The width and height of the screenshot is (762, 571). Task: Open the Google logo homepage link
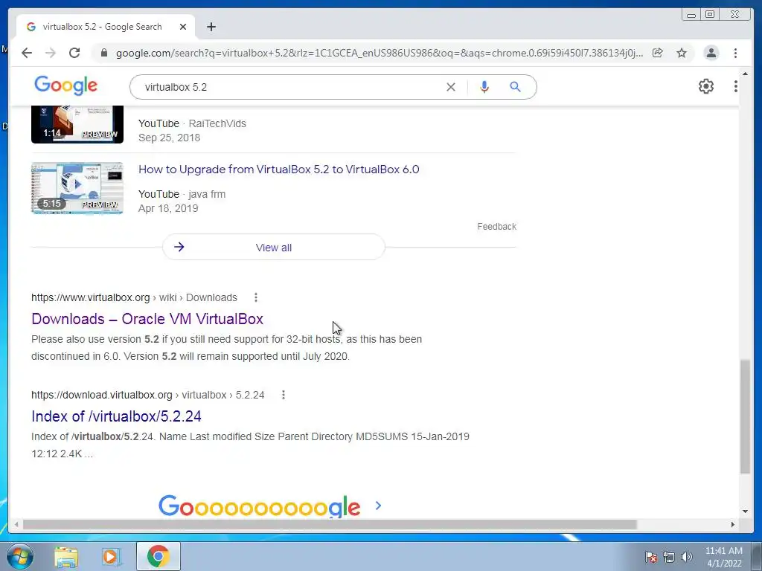click(x=65, y=86)
